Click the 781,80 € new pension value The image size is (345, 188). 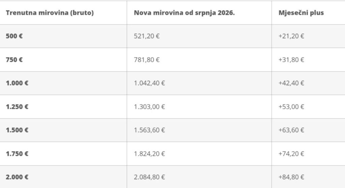[x=147, y=60]
